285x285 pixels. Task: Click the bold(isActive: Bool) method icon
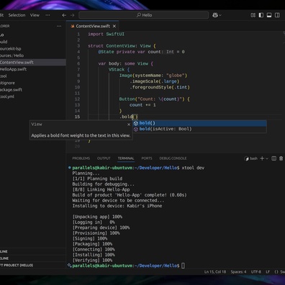[x=136, y=129]
